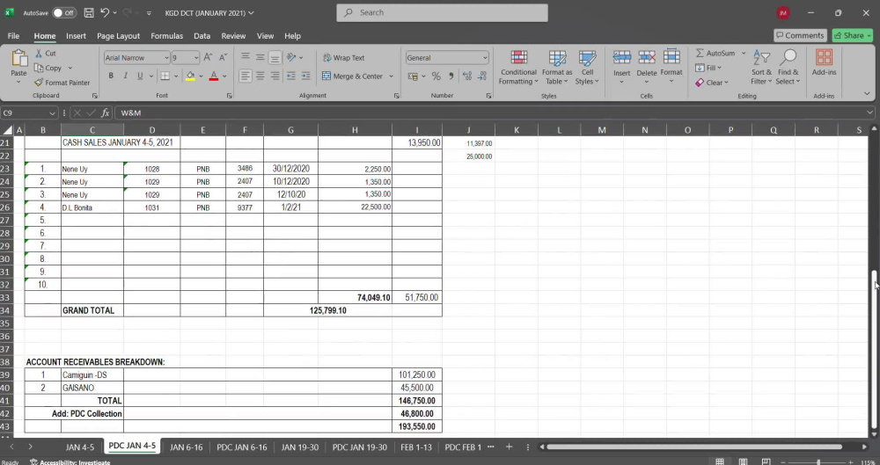Undo the last action
The width and height of the screenshot is (880, 465).
105,12
